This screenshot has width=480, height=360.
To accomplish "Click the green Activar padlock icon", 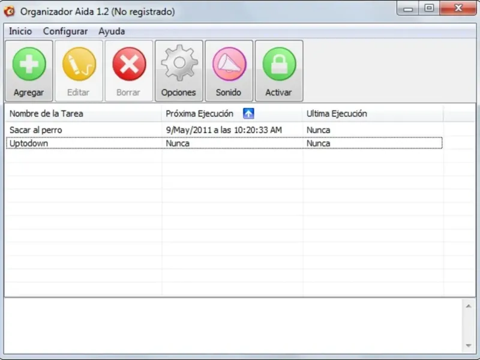I will point(279,64).
